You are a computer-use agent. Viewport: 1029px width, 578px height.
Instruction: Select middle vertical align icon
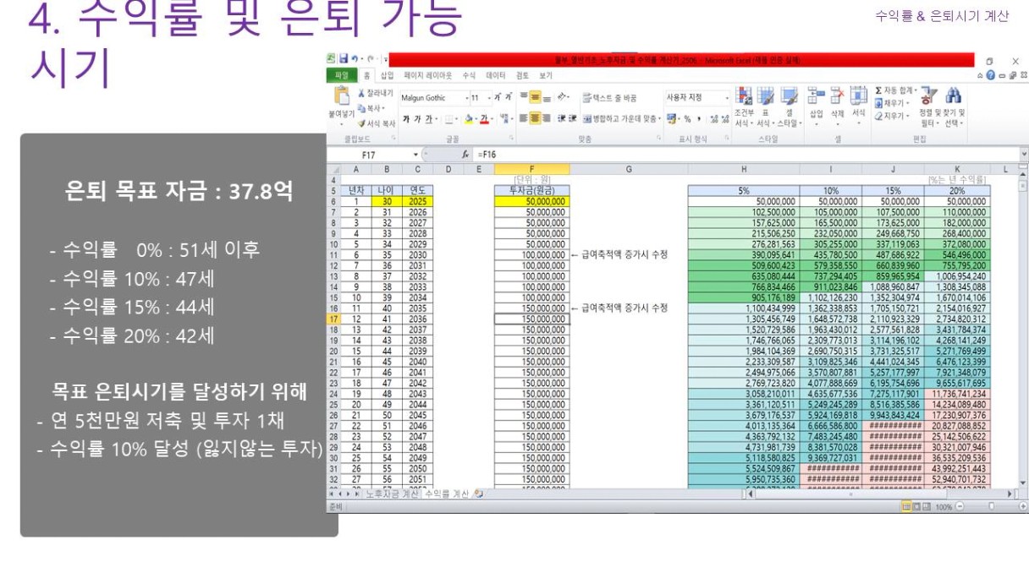(537, 97)
